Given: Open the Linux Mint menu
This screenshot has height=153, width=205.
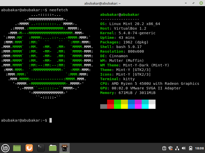Looking at the screenshot, I should pos(5,148).
